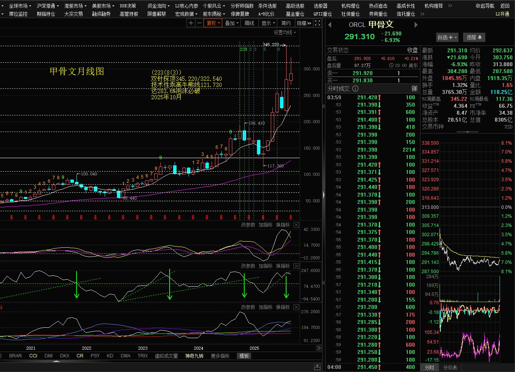Screen dimensions: 515x372
Task: Click the 卖一 ask price 291.920 row
Action: [372, 73]
